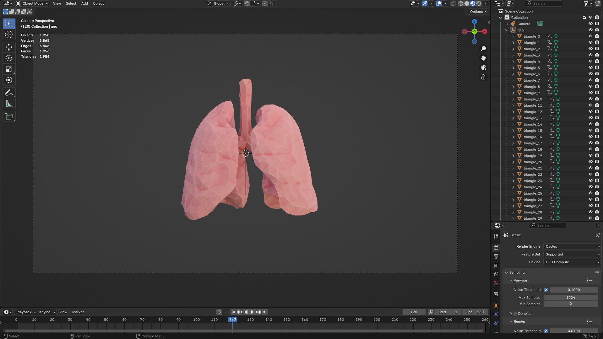Click the play animation button
The width and height of the screenshot is (603, 339).
(x=252, y=312)
